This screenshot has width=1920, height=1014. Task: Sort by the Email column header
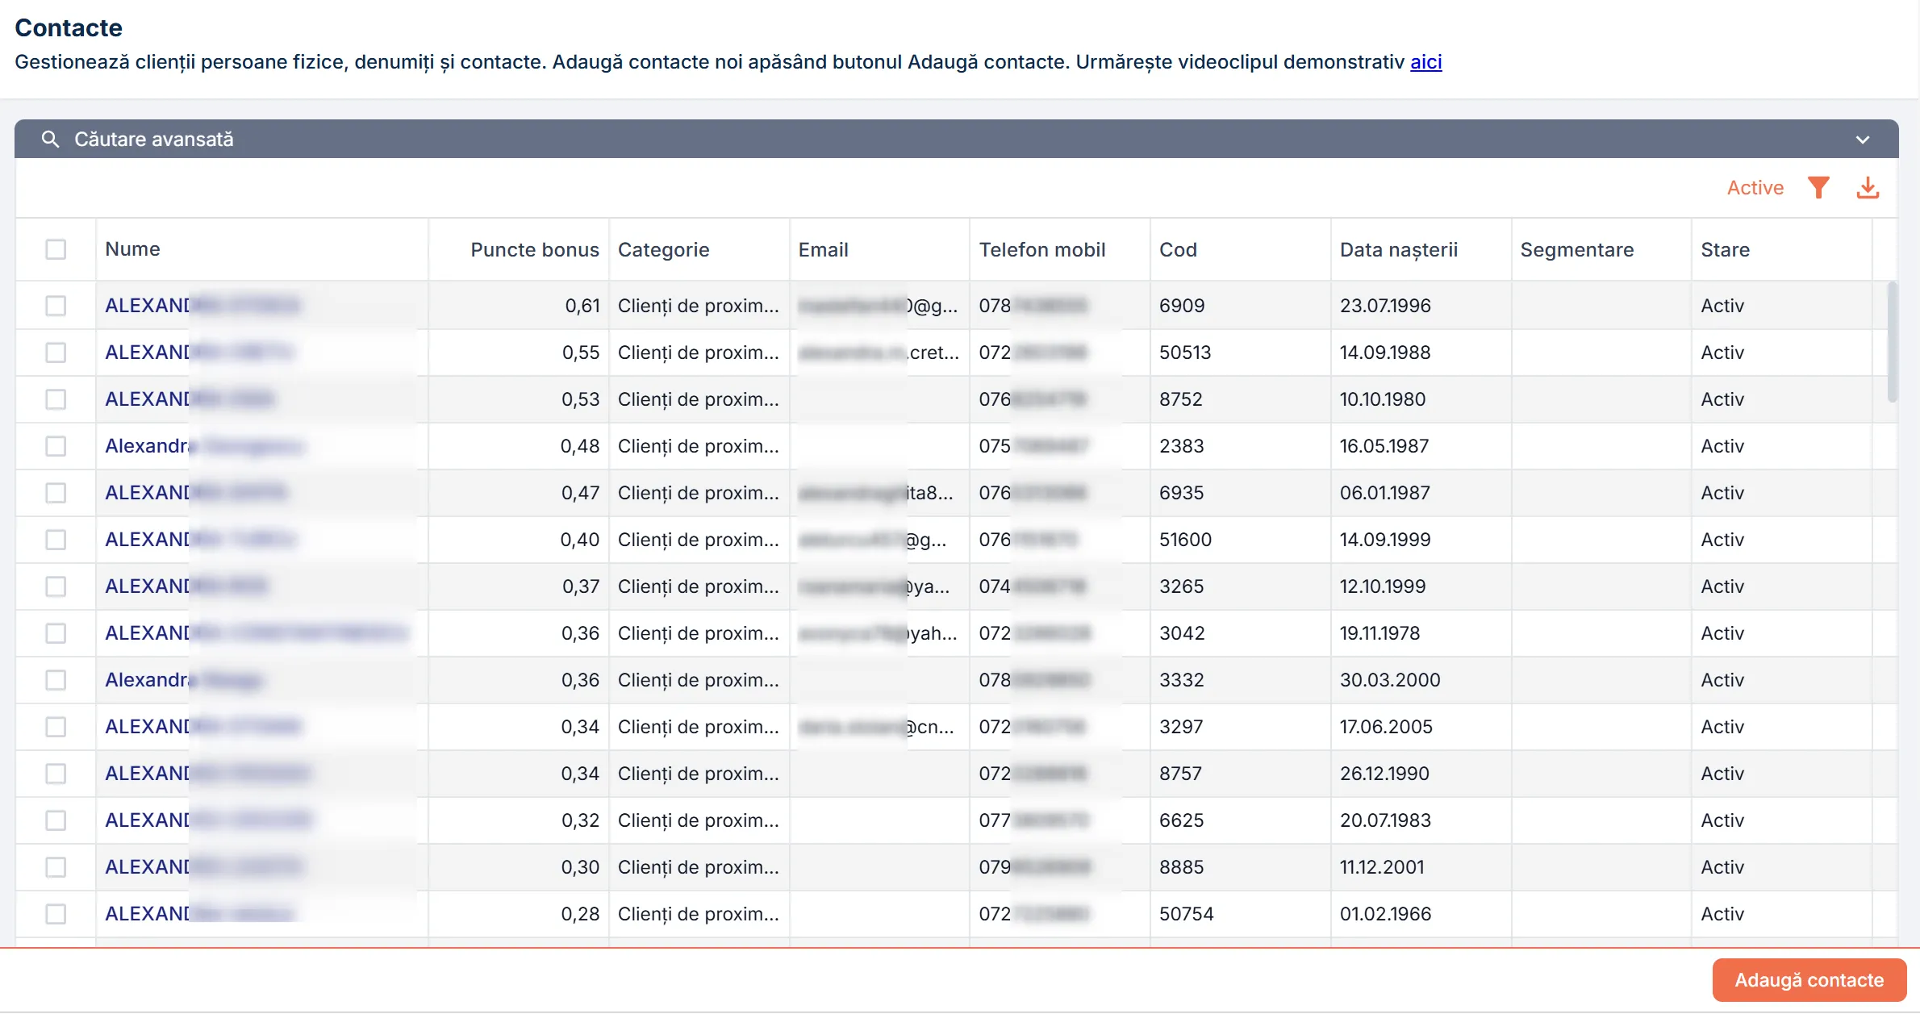pyautogui.click(x=823, y=250)
